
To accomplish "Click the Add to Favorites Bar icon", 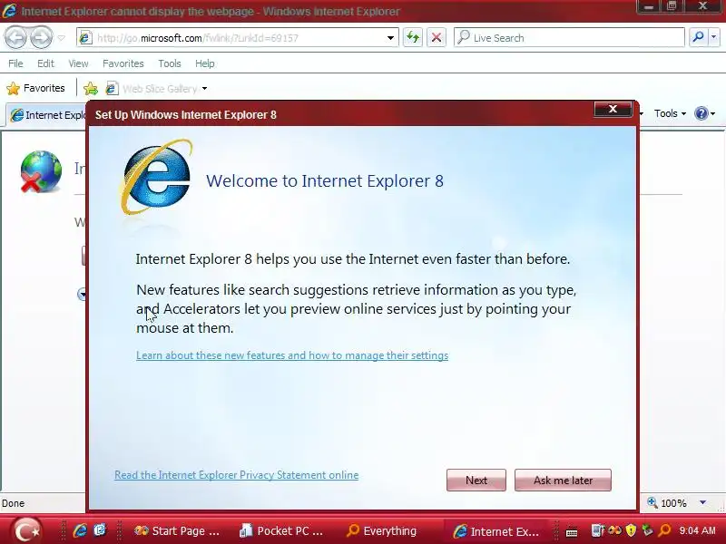I will (x=91, y=88).
